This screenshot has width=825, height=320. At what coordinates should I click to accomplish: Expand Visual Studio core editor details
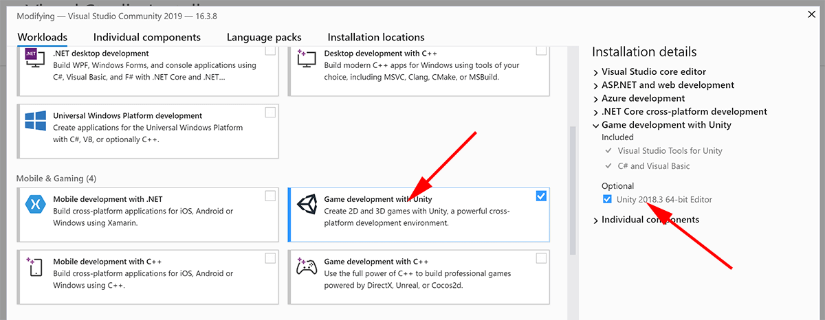coord(595,71)
